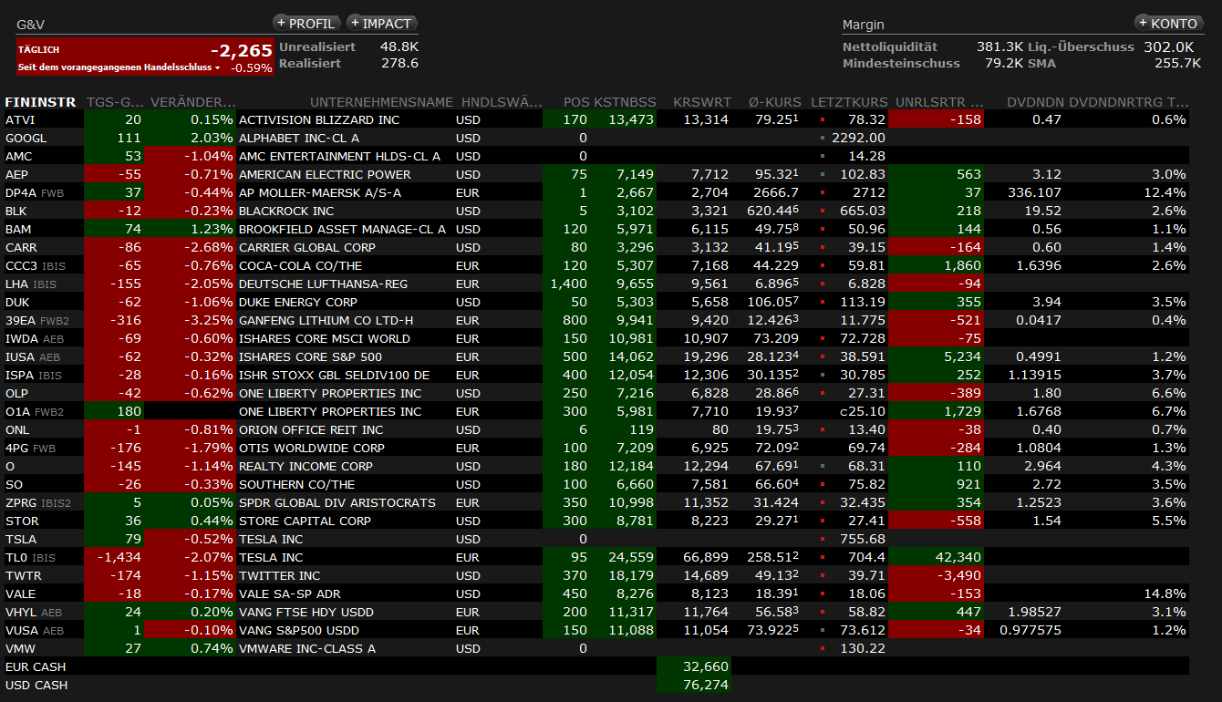Click the plus icon on IMPACT button

[355, 23]
